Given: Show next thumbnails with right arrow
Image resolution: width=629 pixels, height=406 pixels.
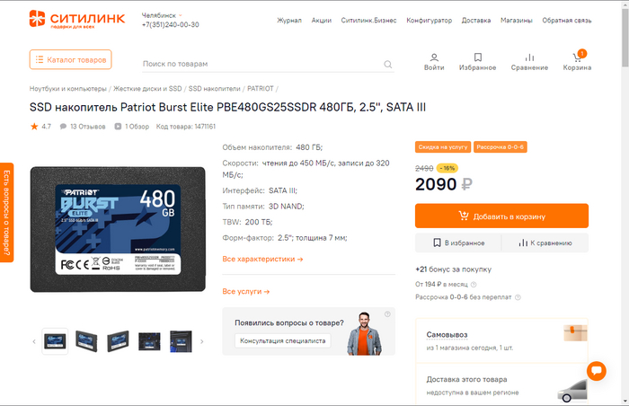Looking at the screenshot, I should pyautogui.click(x=202, y=342).
